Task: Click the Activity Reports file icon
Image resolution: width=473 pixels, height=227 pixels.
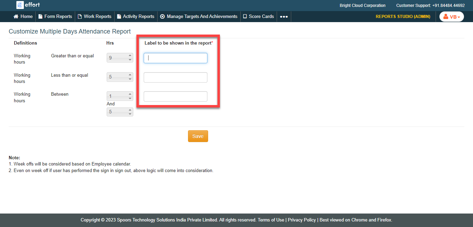Action: 119,17
